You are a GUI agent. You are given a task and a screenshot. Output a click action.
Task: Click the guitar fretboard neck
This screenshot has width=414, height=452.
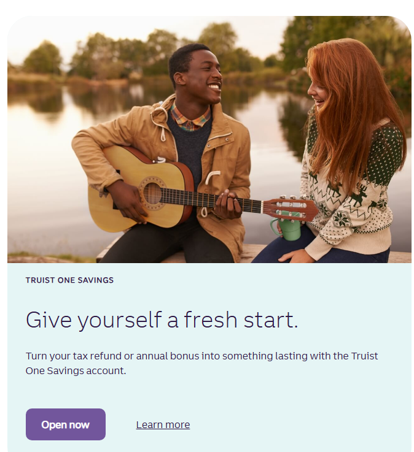click(212, 198)
